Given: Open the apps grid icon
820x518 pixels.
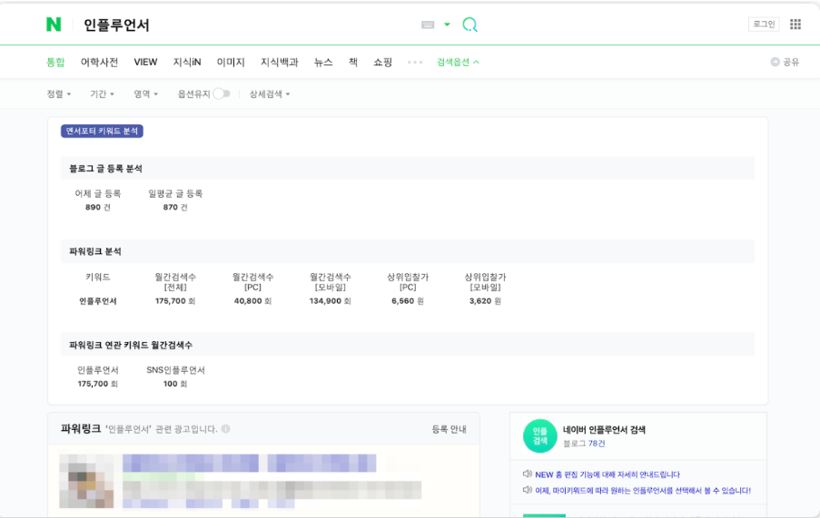Looking at the screenshot, I should click(795, 24).
